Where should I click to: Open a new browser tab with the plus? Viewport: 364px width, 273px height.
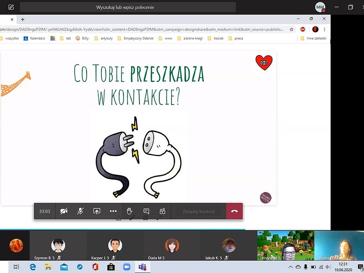[x=22, y=20]
